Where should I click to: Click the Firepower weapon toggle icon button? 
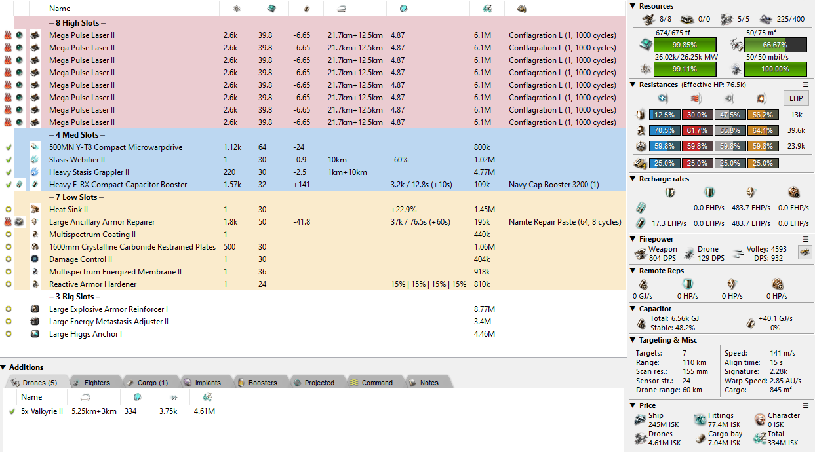(803, 252)
